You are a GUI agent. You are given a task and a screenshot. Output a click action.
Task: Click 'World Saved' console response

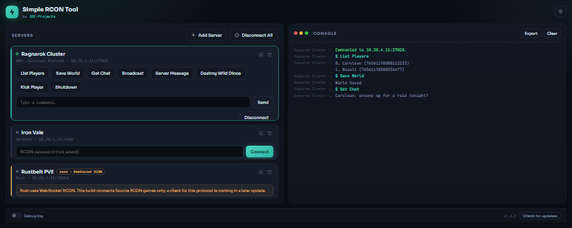(348, 82)
